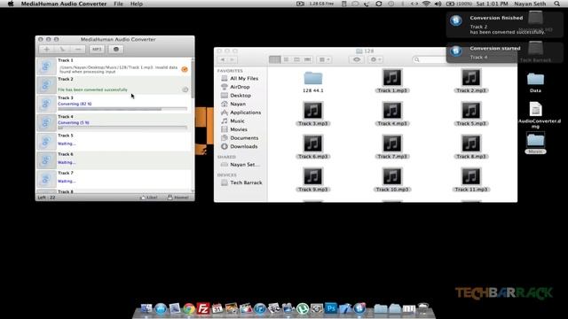Open Google Chrome from the Dock
The width and height of the screenshot is (568, 319).
pos(189,308)
